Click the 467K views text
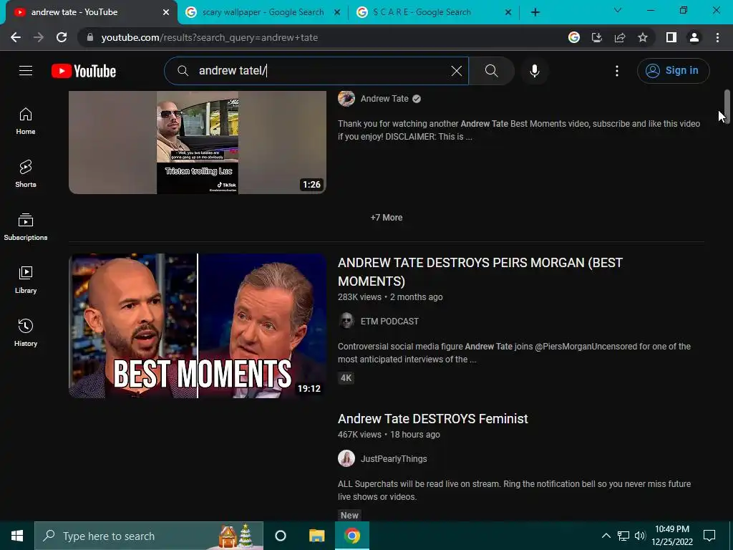The height and width of the screenshot is (550, 733). pos(359,435)
